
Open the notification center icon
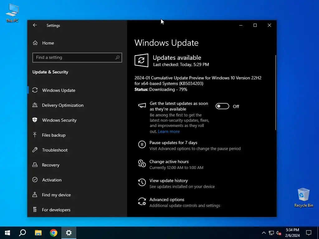tap(309, 233)
